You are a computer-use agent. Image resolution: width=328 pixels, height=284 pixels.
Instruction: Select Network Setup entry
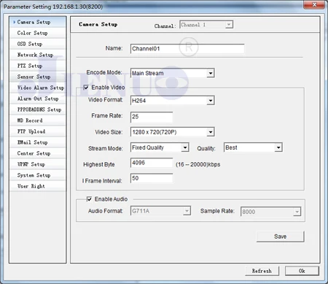(38, 55)
